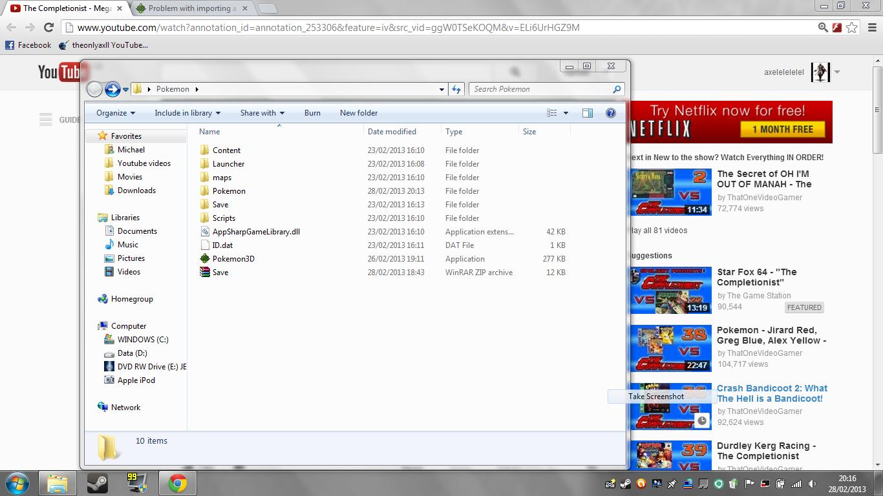Click the Search Pokemon box
Image resolution: width=883 pixels, height=496 pixels.
[x=546, y=89]
